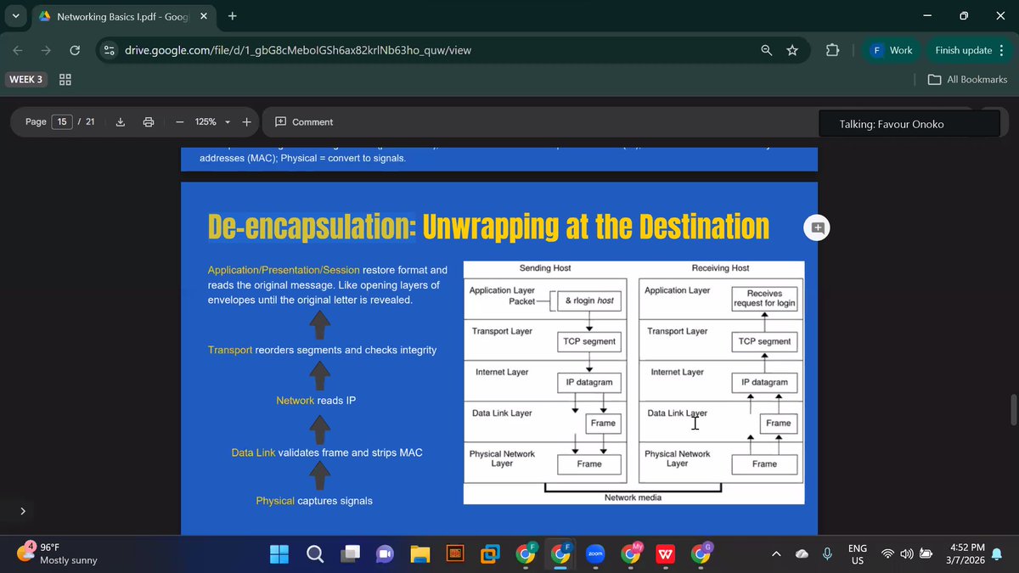Open find-in-page with the magnifier icon
Viewport: 1019px width, 573px height.
coord(766,50)
